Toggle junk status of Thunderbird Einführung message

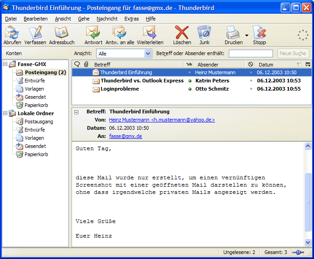coord(251,72)
